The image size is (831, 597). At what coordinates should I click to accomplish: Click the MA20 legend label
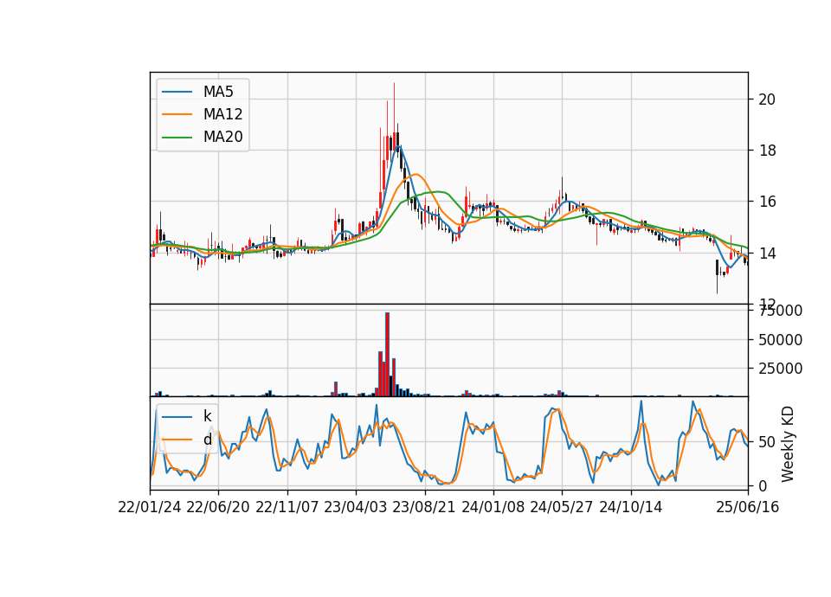click(222, 137)
